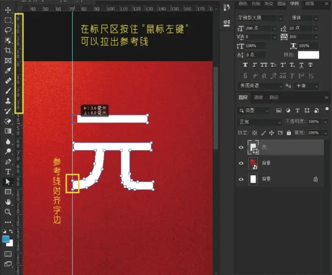Click the lock all layer button
Image resolution: width=332 pixels, height=275 pixels.
[289, 133]
